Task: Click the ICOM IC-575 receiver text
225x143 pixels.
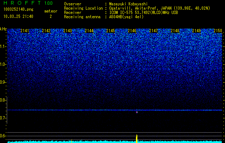Action: click(x=143, y=13)
